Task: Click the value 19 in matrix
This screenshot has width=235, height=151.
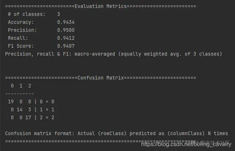Action: 11,102
